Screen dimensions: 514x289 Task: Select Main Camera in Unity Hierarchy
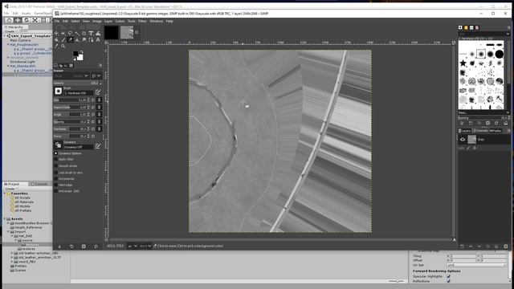click(20, 40)
